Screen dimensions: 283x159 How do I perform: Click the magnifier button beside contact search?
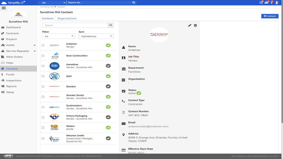pos(111,25)
